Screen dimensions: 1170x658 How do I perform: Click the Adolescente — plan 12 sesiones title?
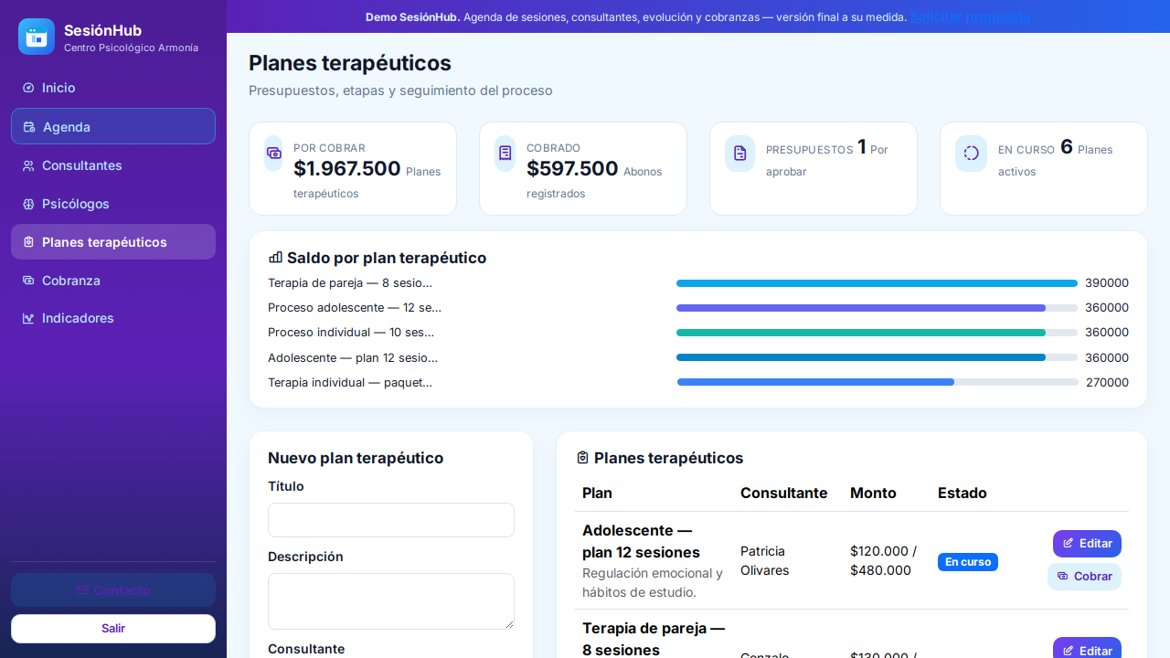pyautogui.click(x=641, y=541)
